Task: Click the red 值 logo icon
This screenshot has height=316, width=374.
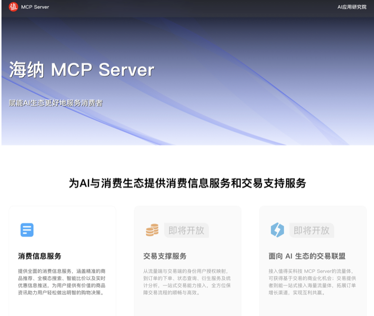Action: 13,7
